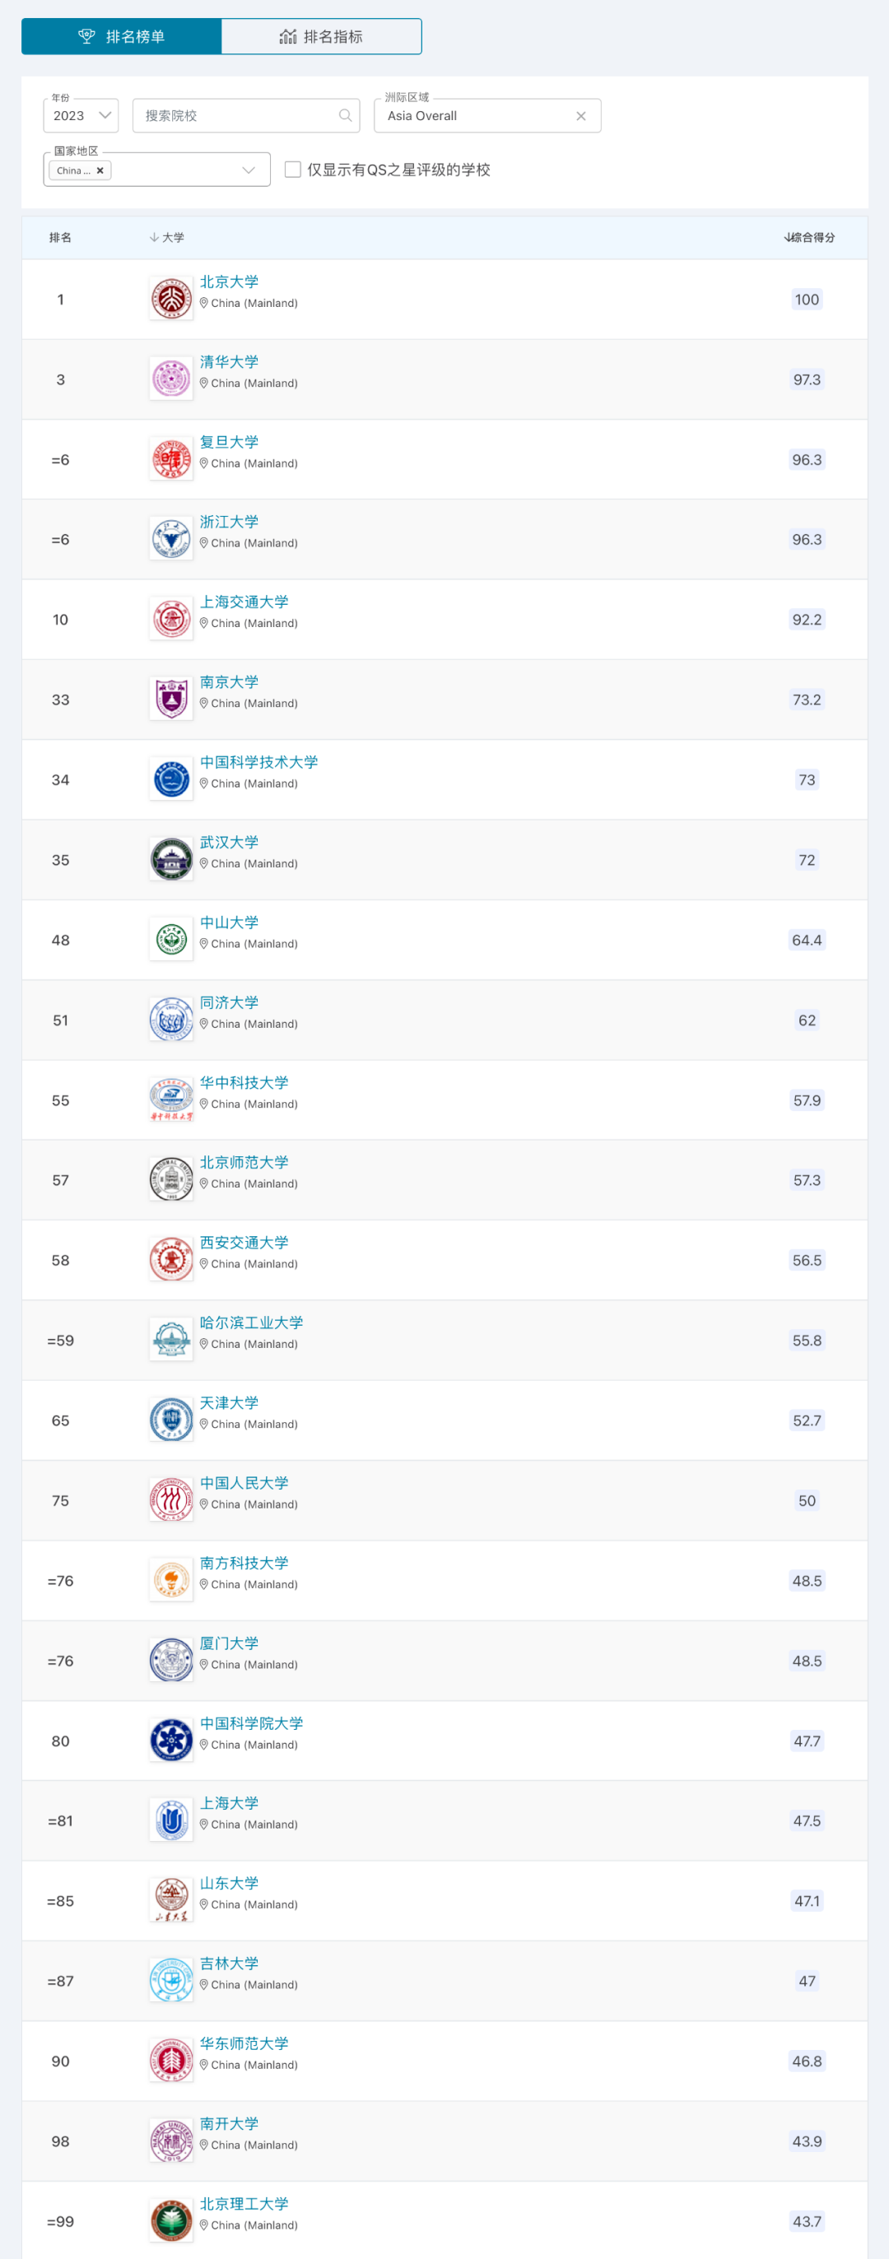Screen dimensions: 889x2259
Task: Click the 搜索院校 search input field
Action: pos(237,116)
